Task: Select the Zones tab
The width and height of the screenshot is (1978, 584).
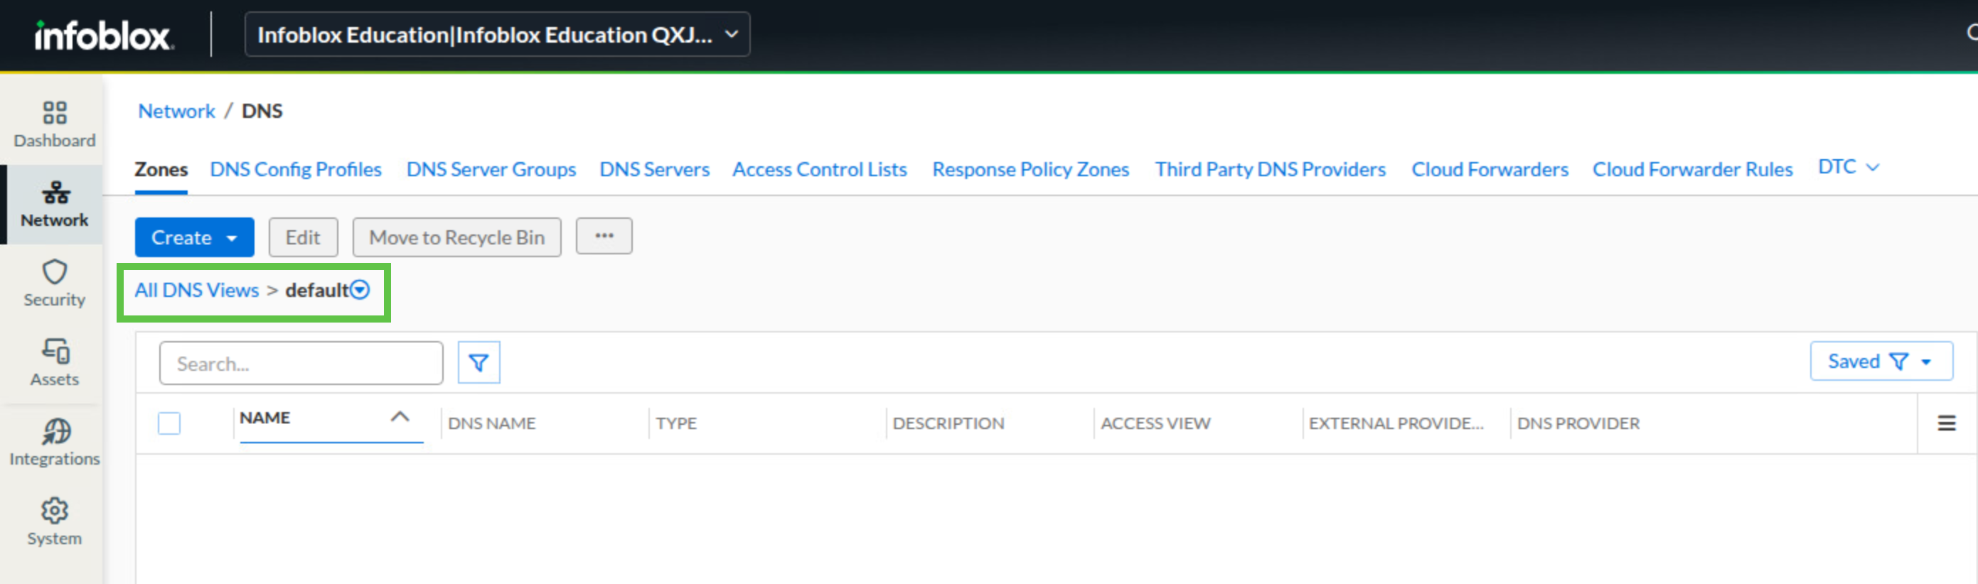Action: [x=161, y=169]
